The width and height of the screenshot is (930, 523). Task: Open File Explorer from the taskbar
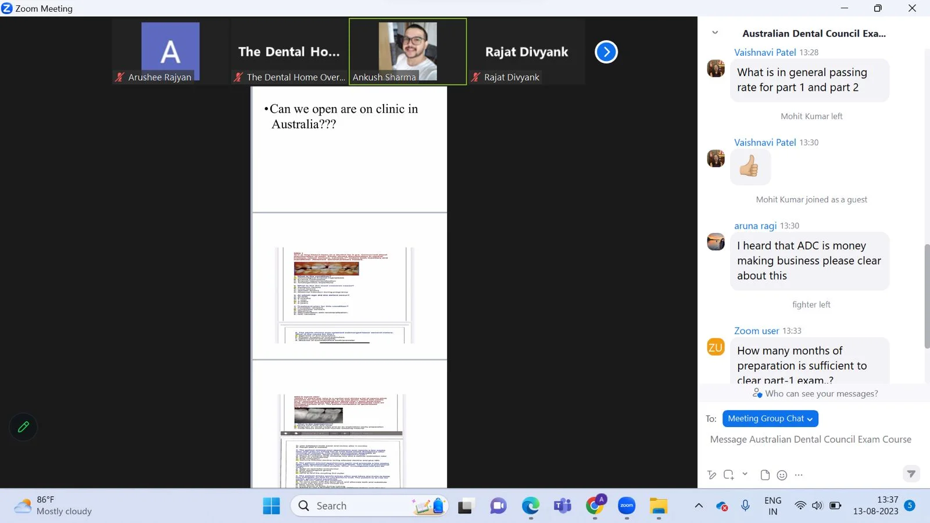click(x=659, y=506)
